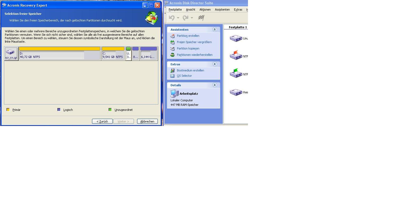Open the Ansicht menu
This screenshot has width=401, height=200.
[191, 10]
